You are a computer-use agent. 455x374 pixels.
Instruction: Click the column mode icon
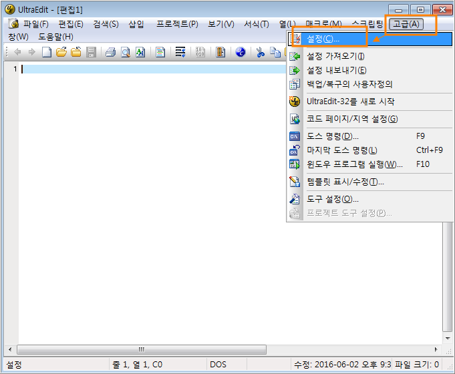[220, 52]
